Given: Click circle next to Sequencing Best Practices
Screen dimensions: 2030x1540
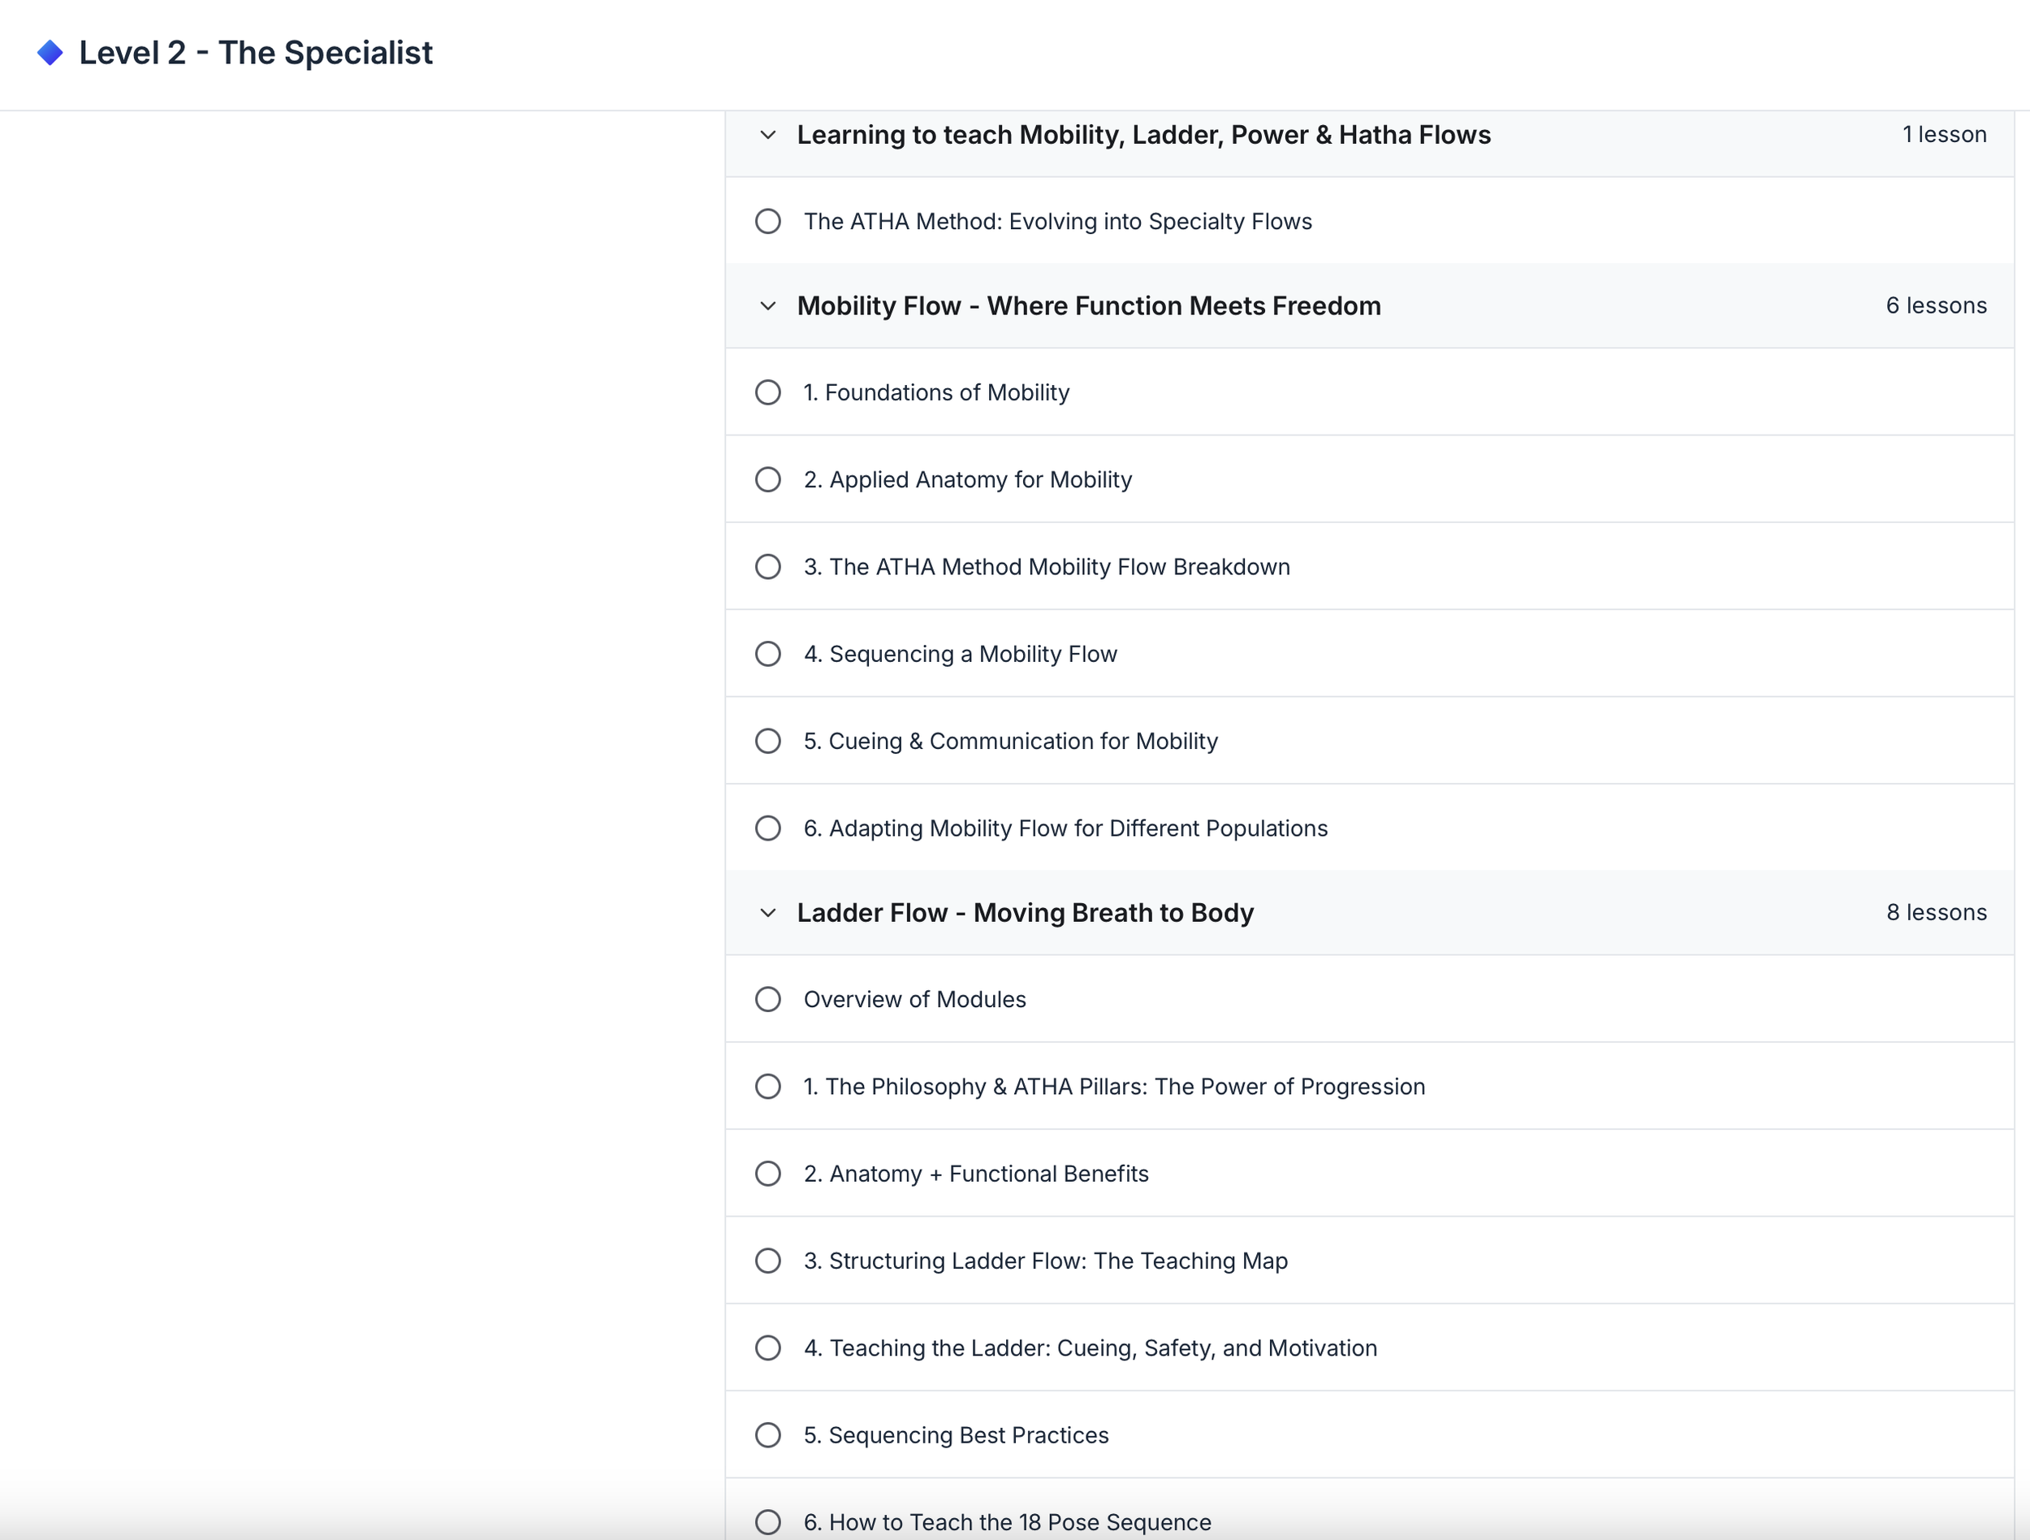Looking at the screenshot, I should [768, 1435].
